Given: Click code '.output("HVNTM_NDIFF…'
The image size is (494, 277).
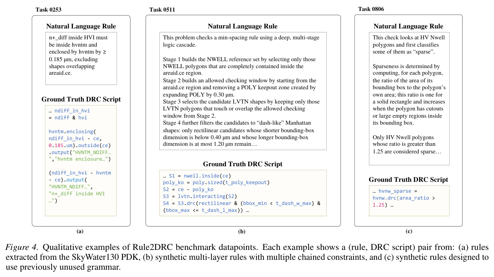Looking at the screenshot, I should (x=80, y=152).
